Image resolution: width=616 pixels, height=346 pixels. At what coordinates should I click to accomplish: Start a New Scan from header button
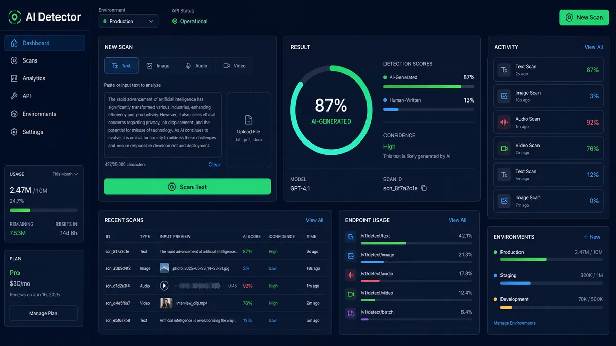click(584, 17)
